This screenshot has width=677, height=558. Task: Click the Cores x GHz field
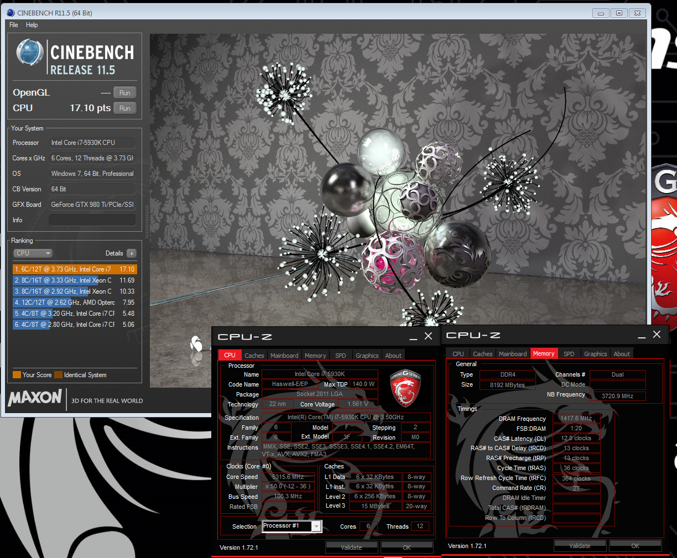tap(92, 158)
